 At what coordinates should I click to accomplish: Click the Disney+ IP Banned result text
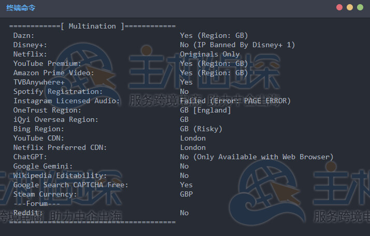237,45
